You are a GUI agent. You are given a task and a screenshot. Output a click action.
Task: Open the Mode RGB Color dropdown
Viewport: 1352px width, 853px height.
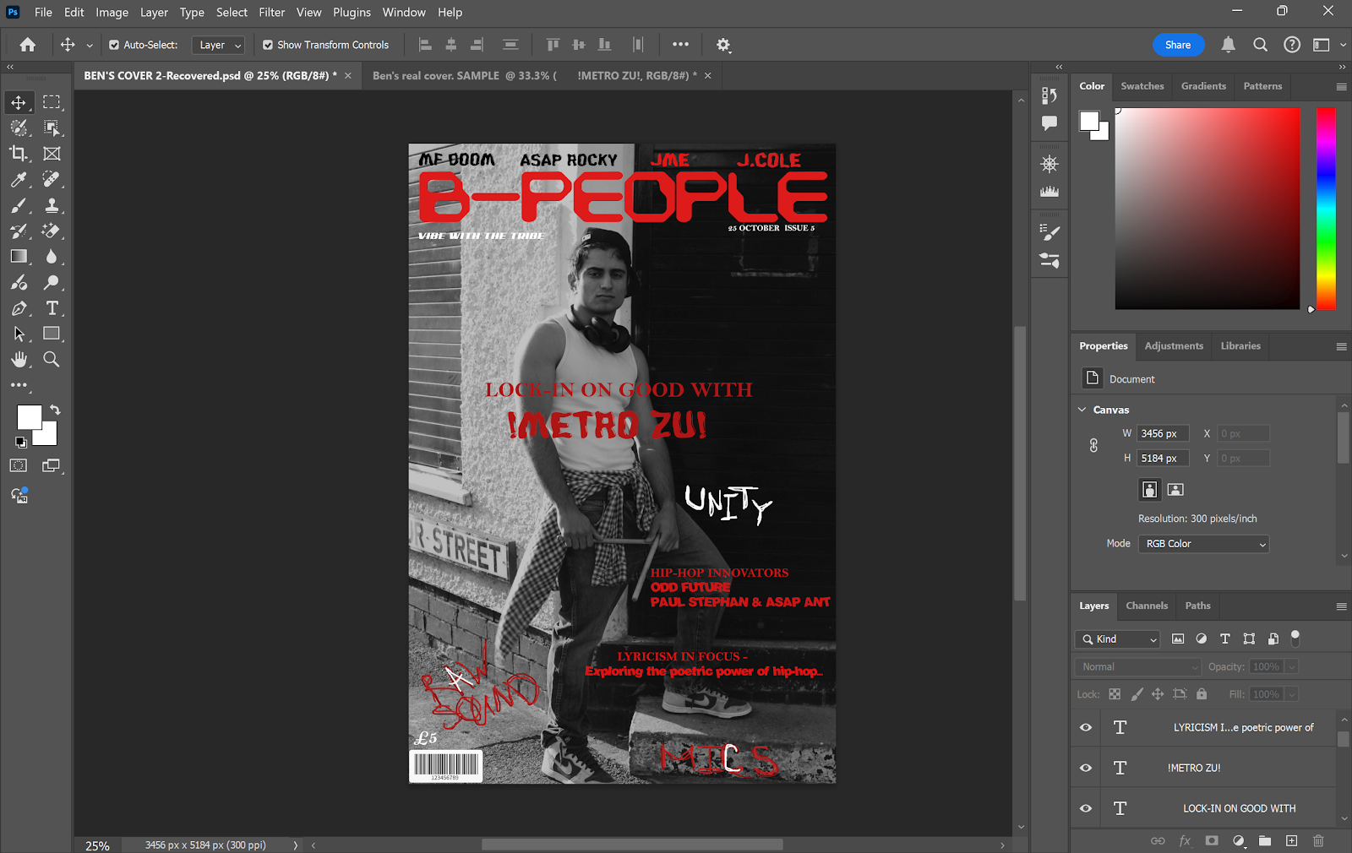1203,544
